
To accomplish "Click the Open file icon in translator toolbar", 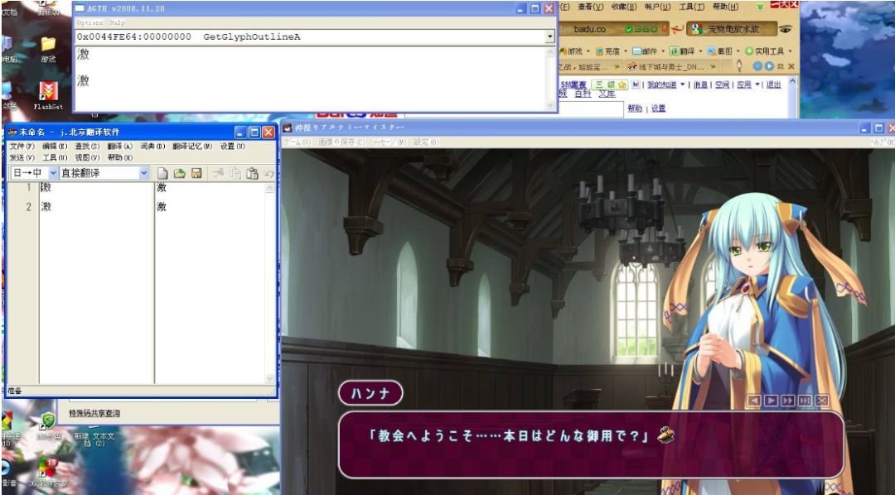I will point(179,173).
